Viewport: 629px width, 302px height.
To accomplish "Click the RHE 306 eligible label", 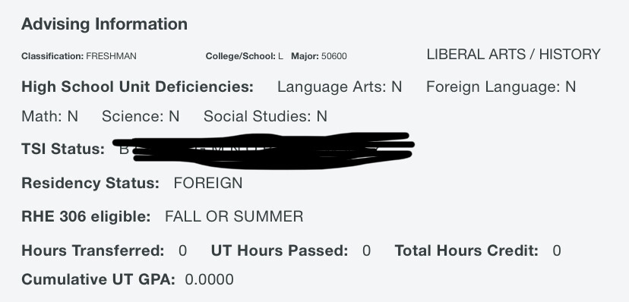I will pyautogui.click(x=86, y=217).
